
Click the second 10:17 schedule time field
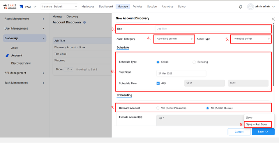coord(248,83)
